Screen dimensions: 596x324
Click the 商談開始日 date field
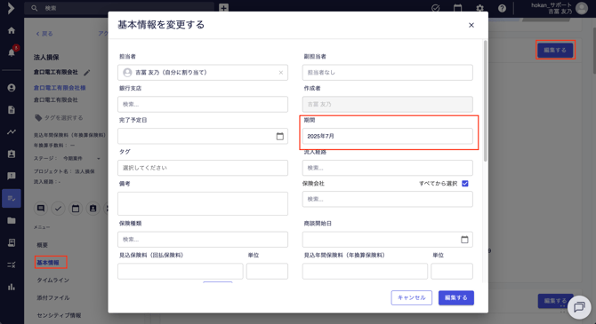point(387,240)
